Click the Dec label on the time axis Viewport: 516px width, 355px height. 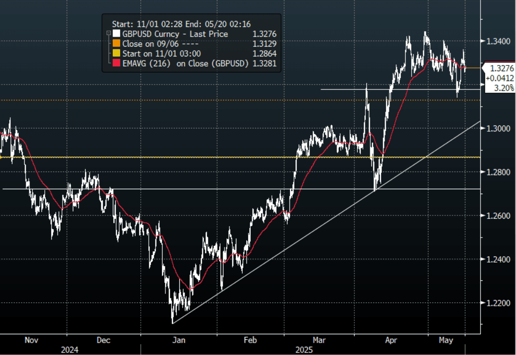(x=103, y=340)
